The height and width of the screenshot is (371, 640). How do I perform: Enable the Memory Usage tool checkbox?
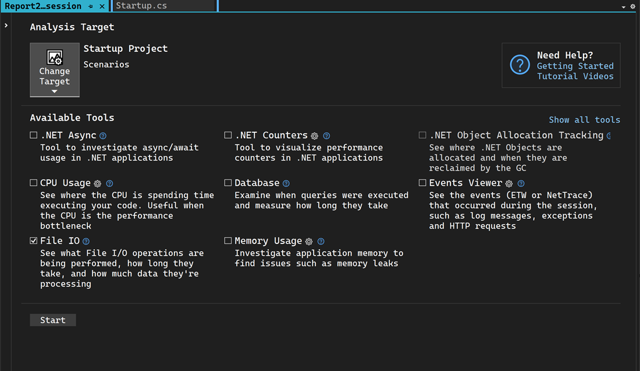[x=227, y=241]
